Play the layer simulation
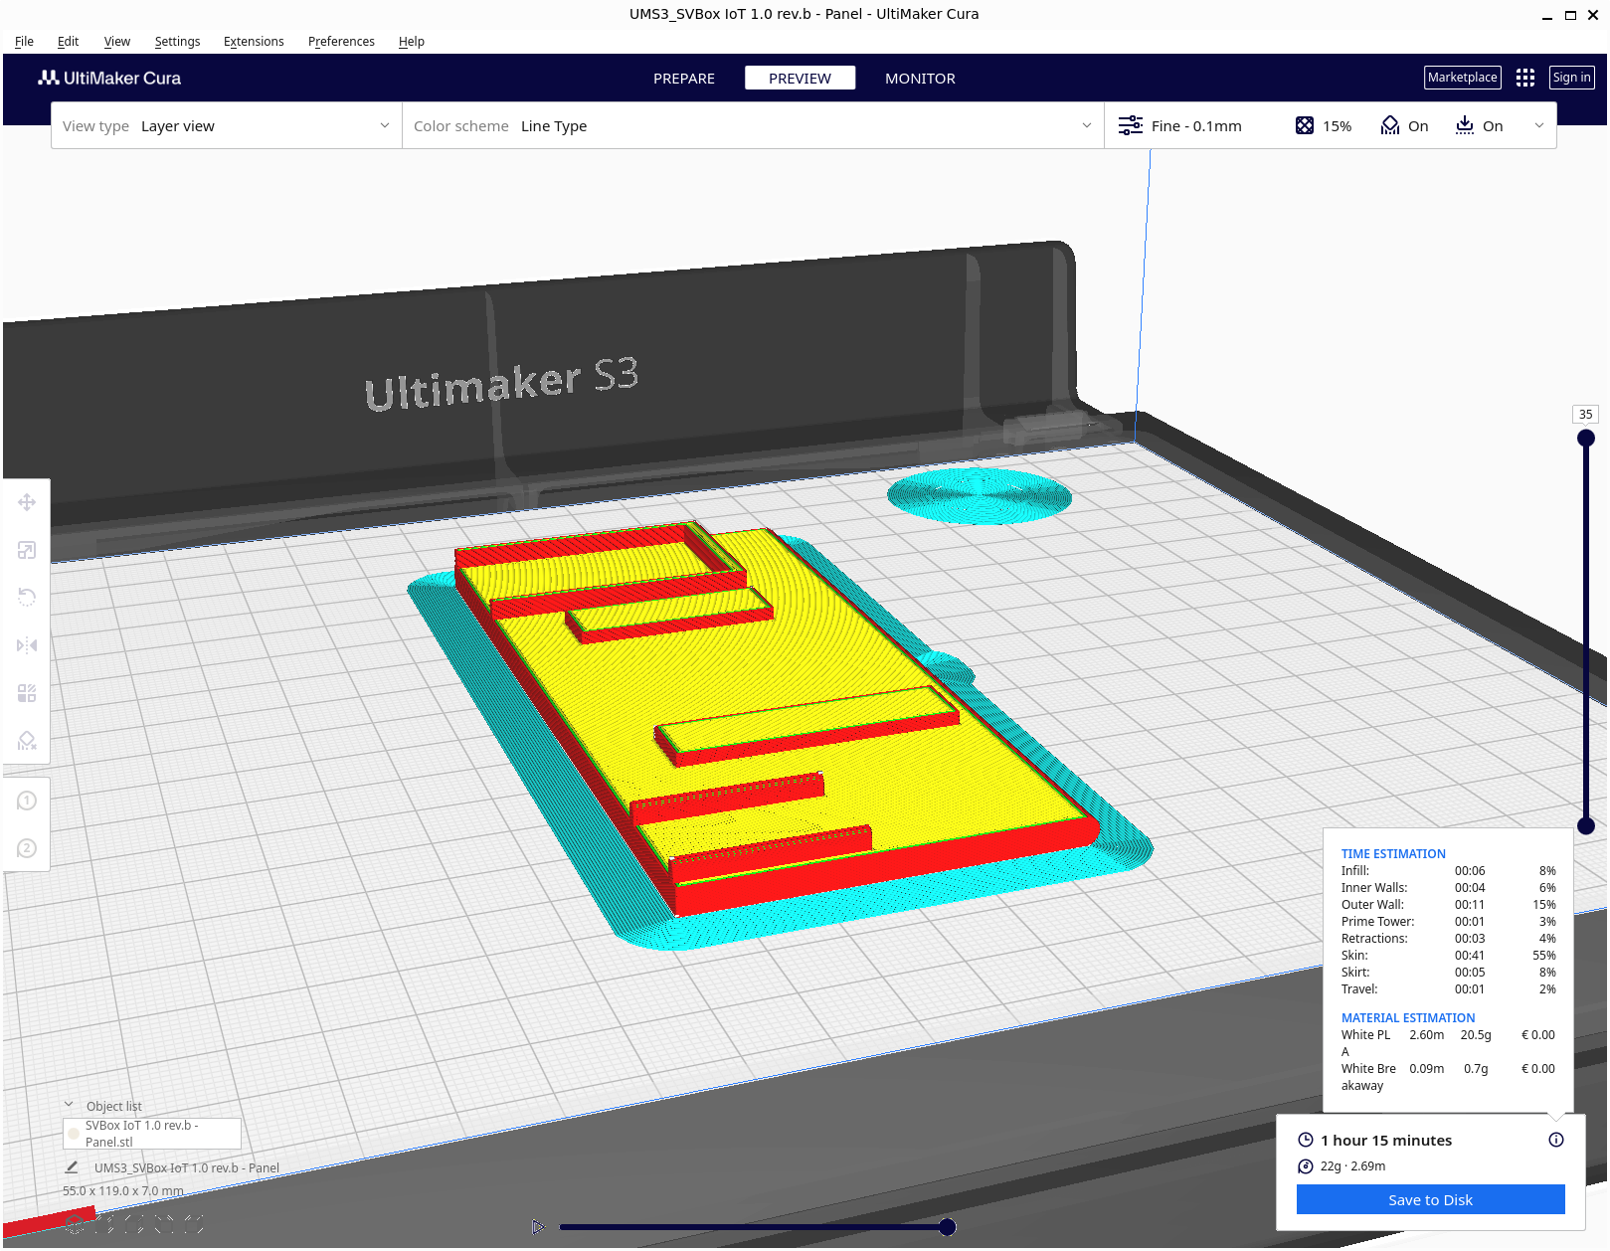 (538, 1227)
